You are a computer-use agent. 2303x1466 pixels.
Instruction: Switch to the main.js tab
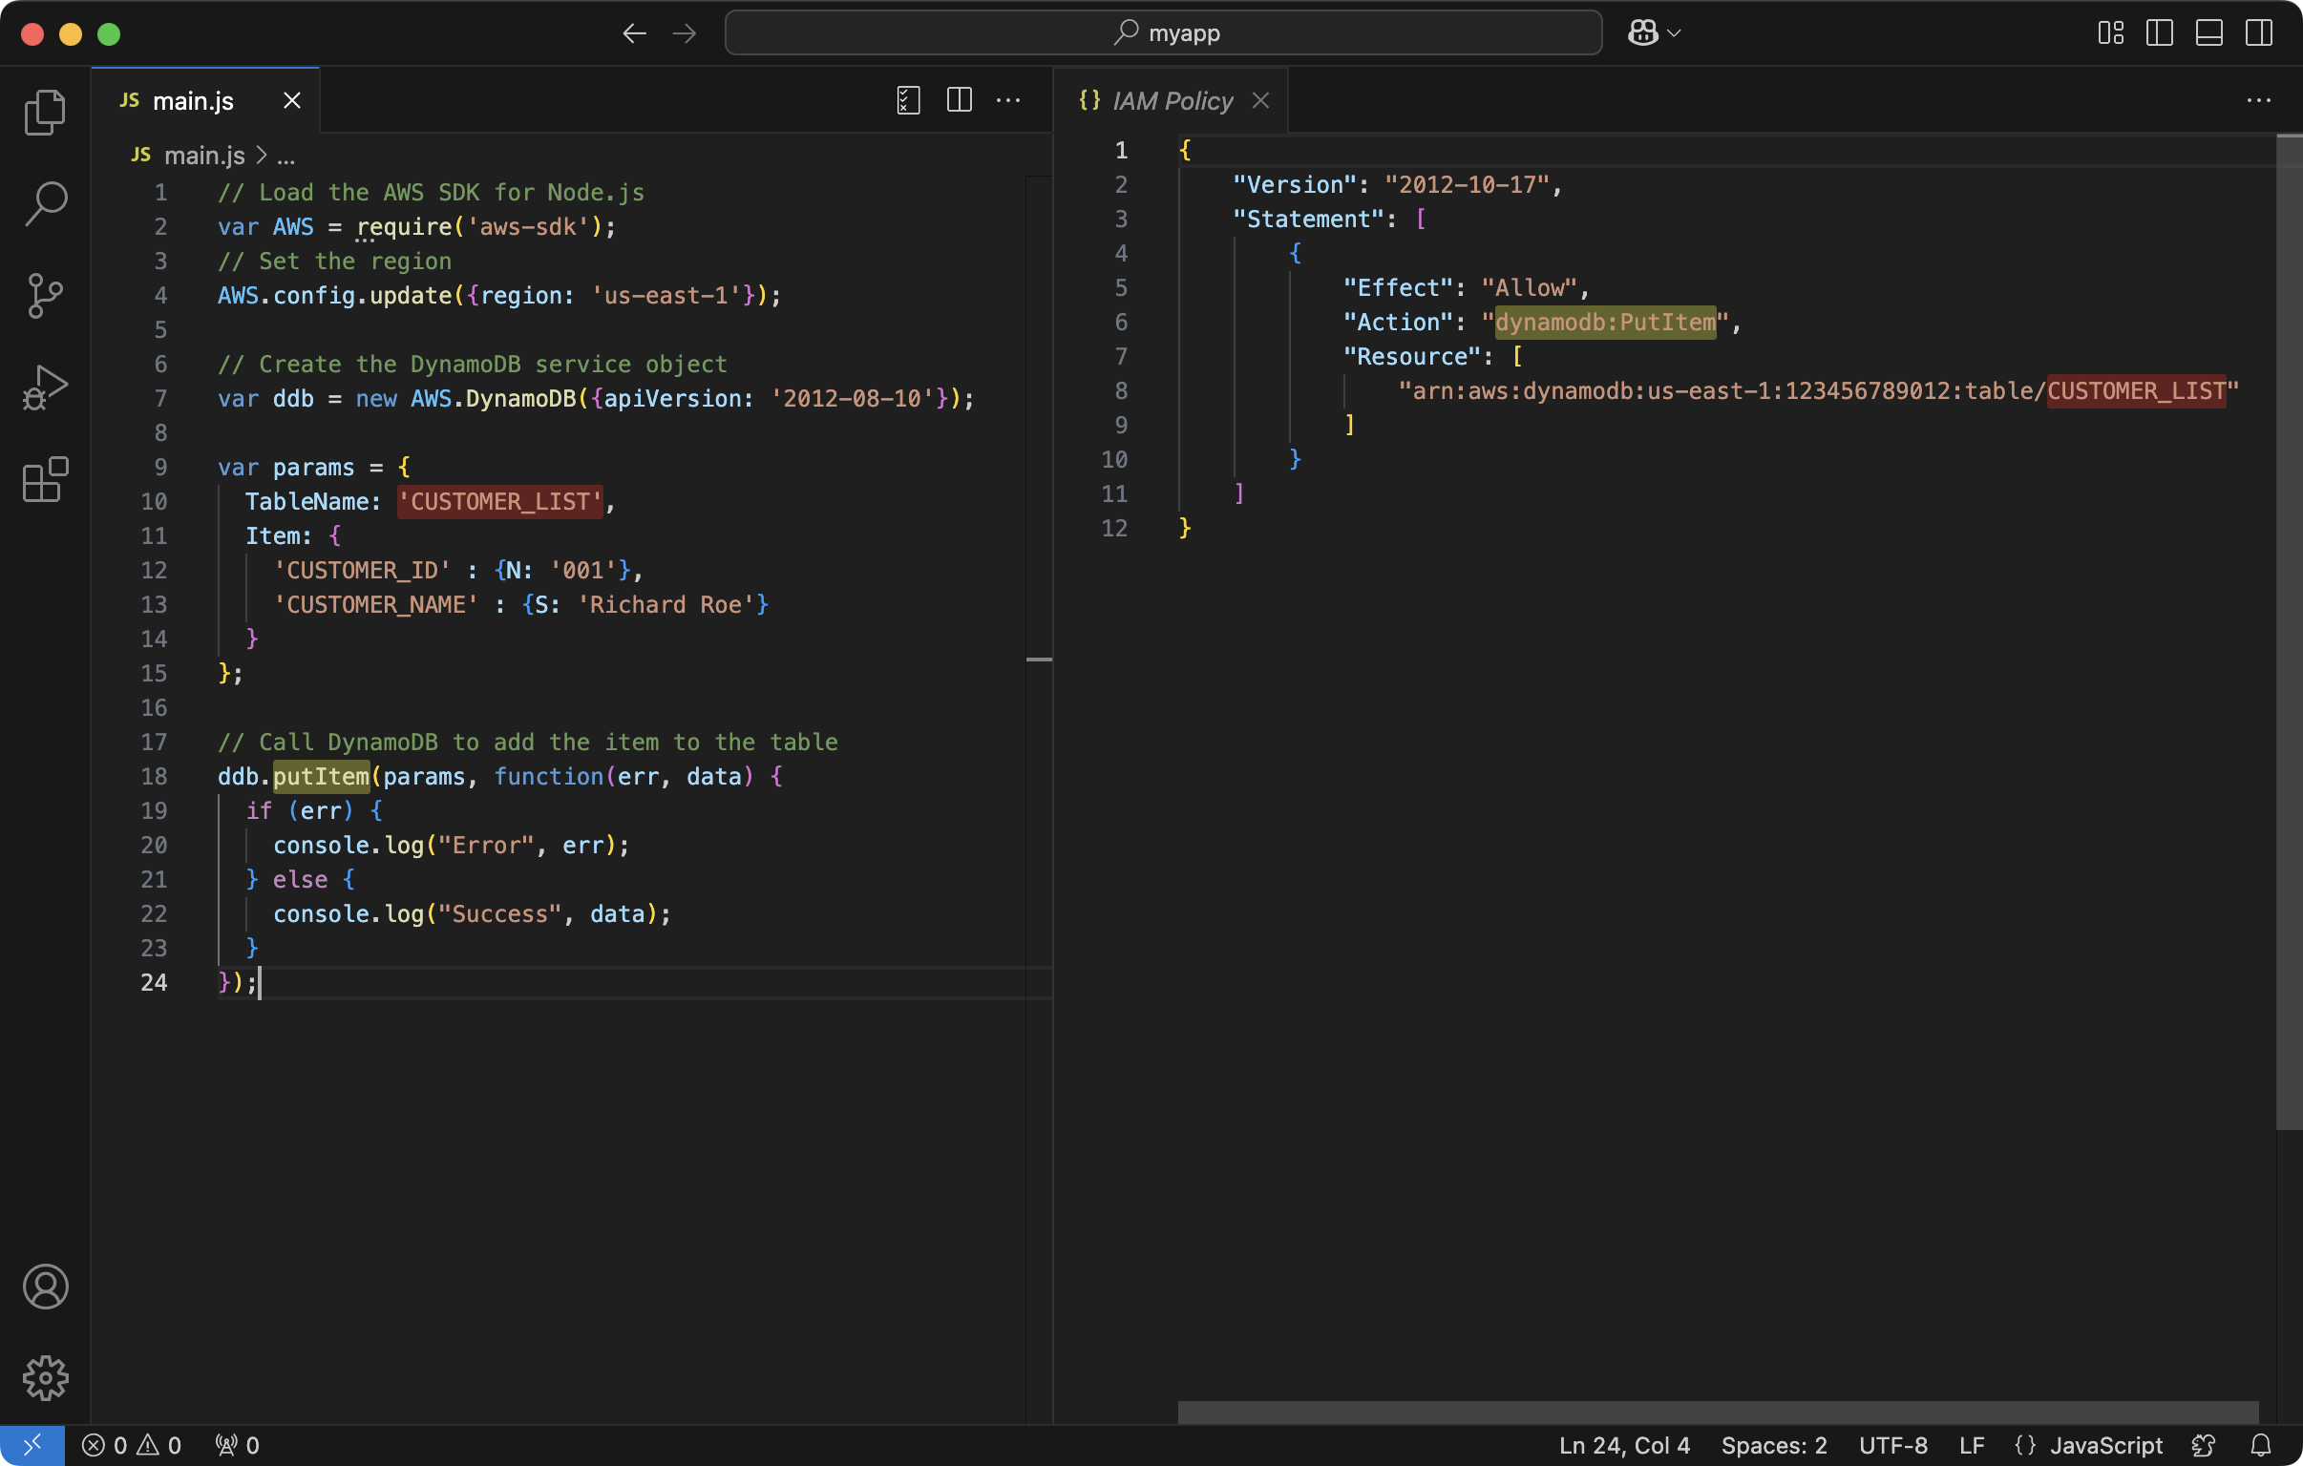(x=192, y=100)
